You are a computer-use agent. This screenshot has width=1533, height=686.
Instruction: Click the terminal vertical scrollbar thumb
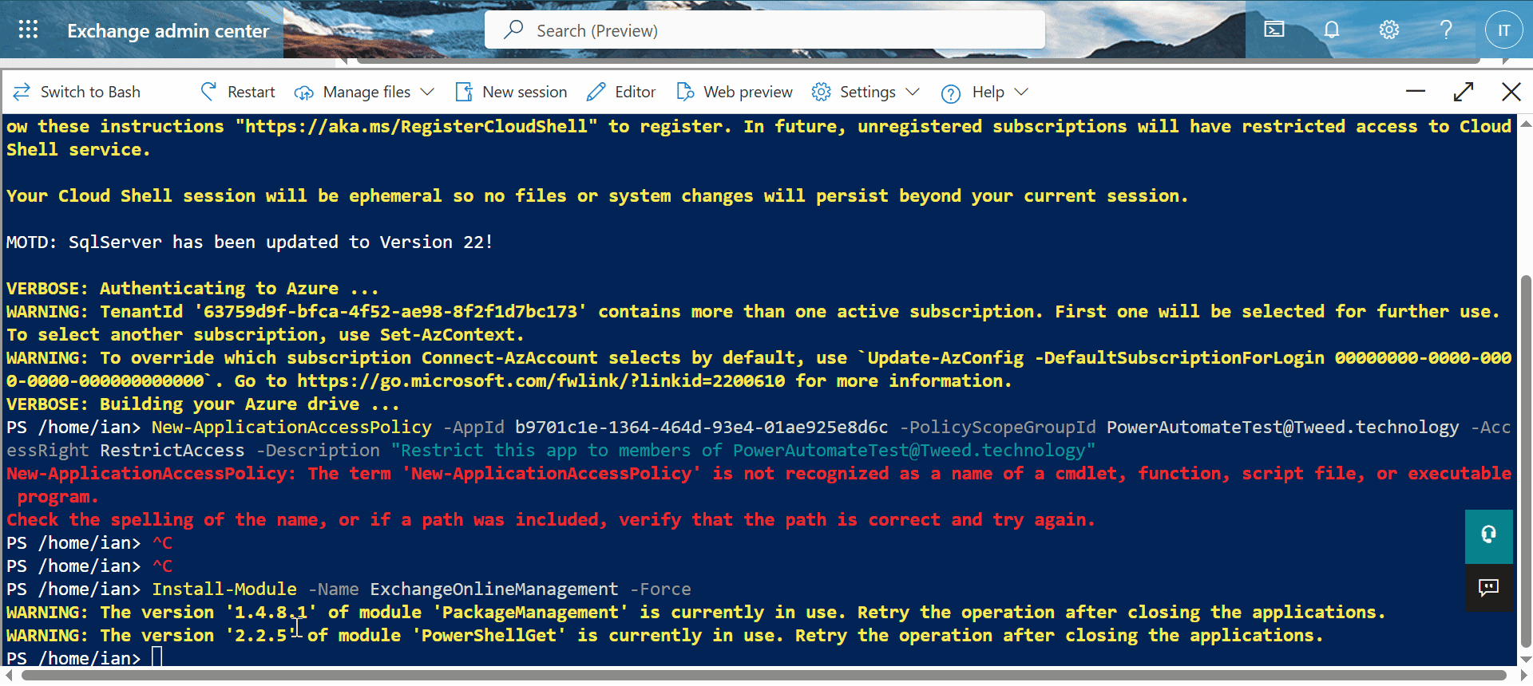(1526, 461)
